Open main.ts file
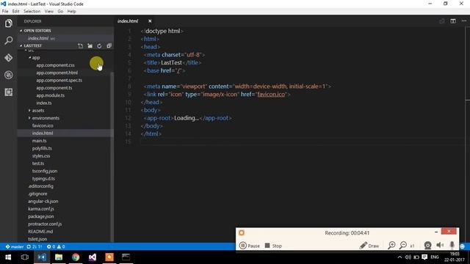 point(39,141)
